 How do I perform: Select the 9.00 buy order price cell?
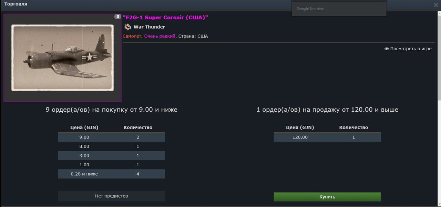pyautogui.click(x=84, y=137)
